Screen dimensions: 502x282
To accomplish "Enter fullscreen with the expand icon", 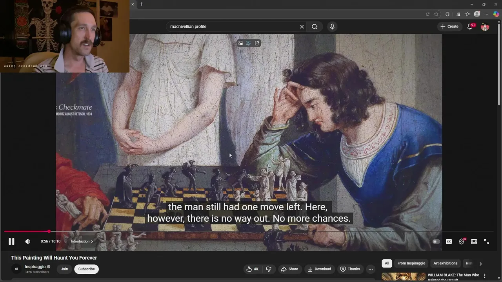I will coord(486,242).
